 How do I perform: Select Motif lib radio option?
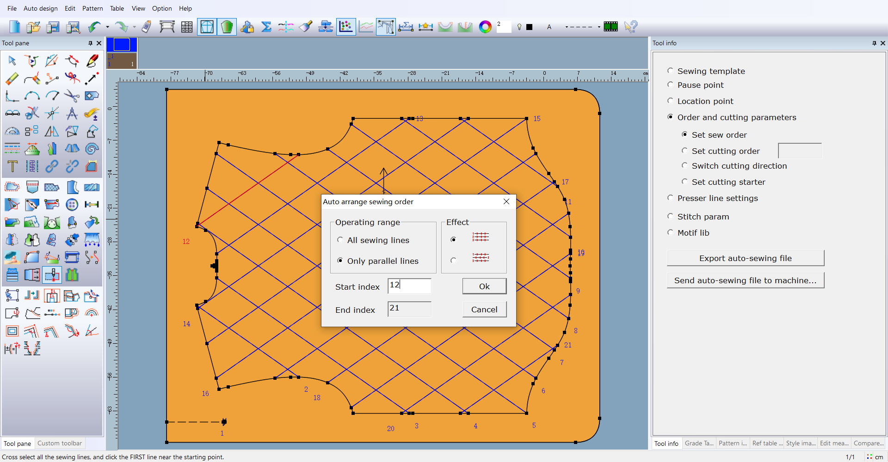[670, 232]
